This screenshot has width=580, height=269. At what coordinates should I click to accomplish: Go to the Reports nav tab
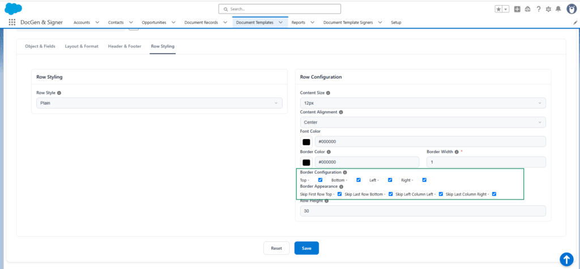298,23
